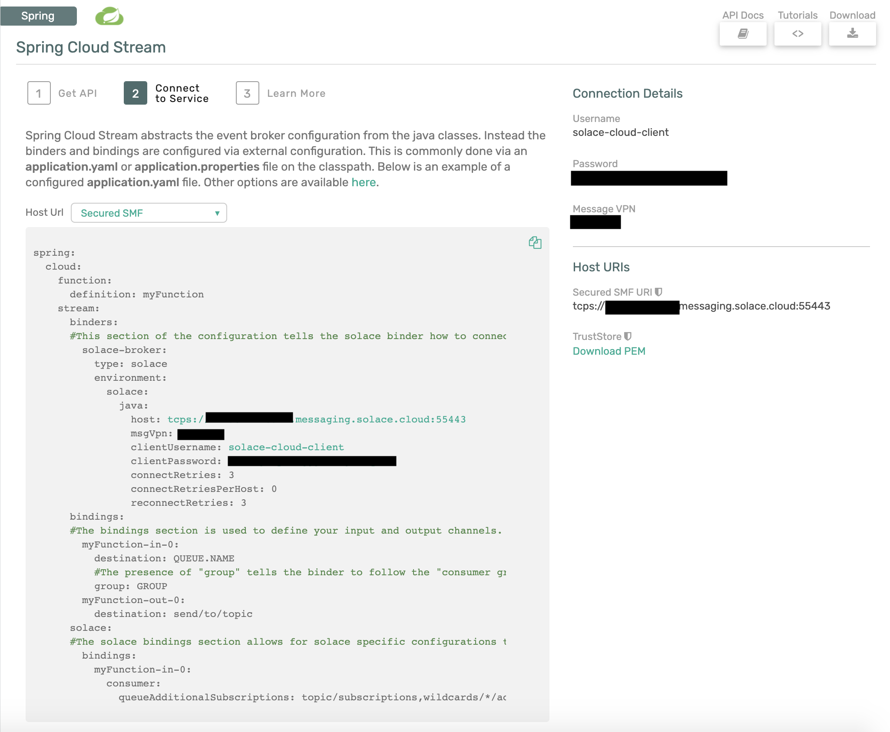
Task: Select the solace-cloud-client username text
Action: tap(621, 132)
